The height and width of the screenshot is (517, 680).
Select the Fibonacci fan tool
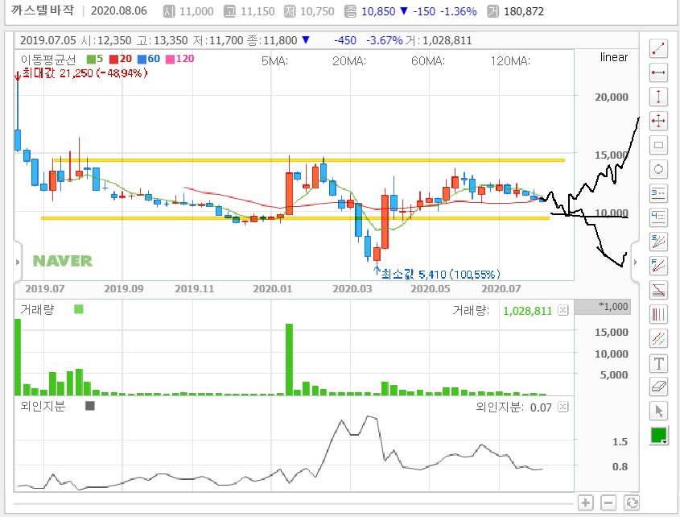pos(658,266)
